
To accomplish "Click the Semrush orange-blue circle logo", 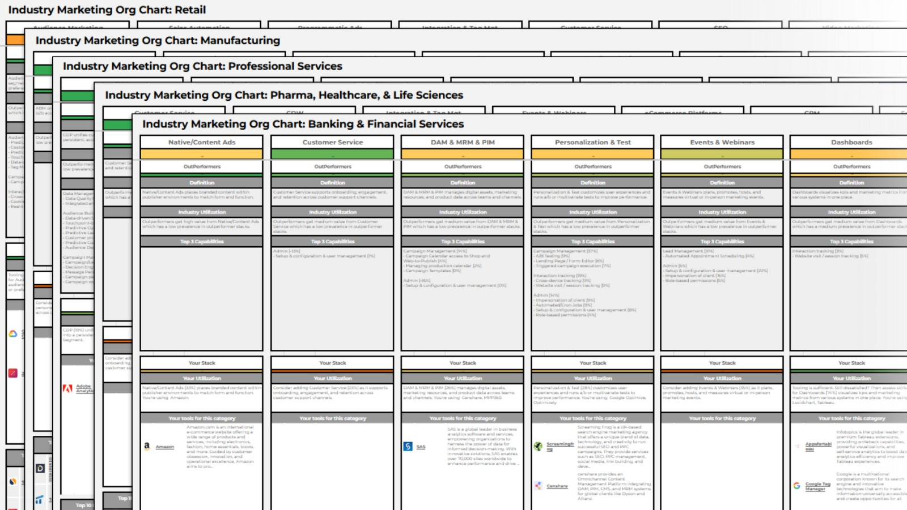I will [12, 482].
